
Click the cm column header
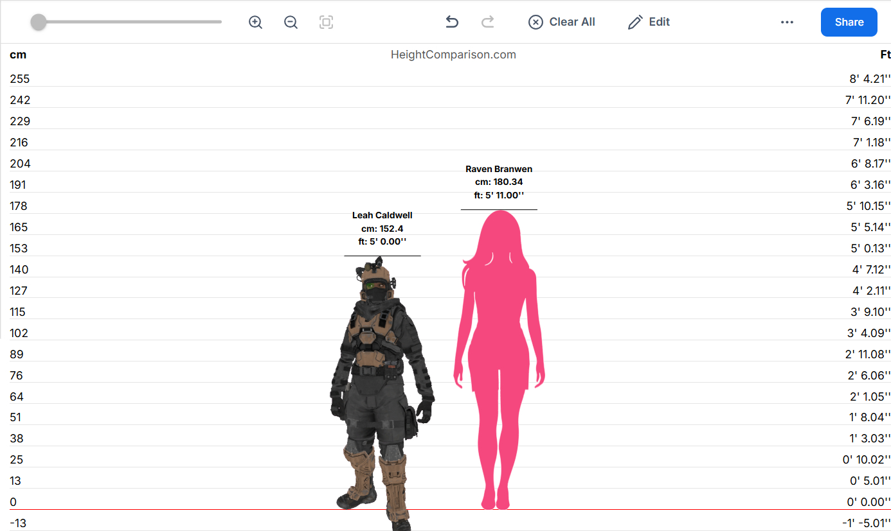18,55
